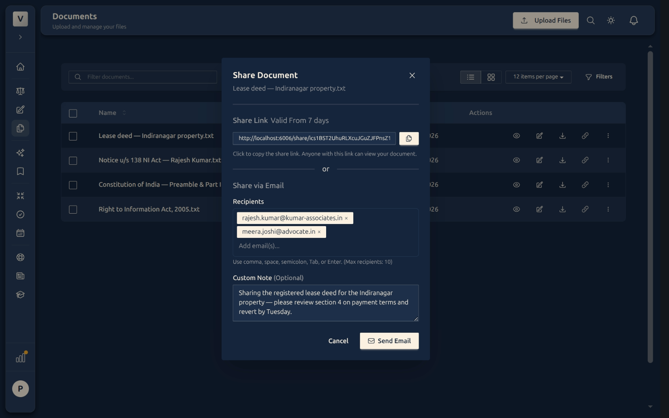Copy the share link with clipboard icon

pyautogui.click(x=409, y=138)
